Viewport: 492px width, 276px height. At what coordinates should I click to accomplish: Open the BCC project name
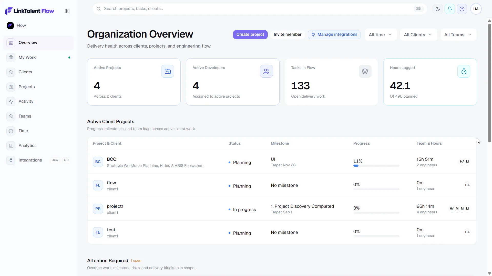point(111,159)
